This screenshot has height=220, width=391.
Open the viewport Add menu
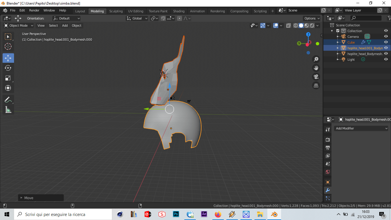(x=65, y=25)
